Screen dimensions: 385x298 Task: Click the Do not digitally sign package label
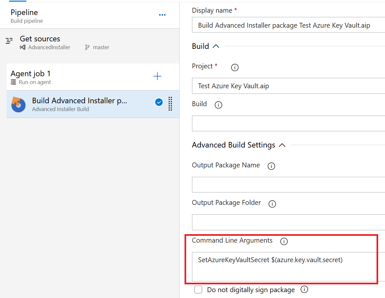[251, 290]
